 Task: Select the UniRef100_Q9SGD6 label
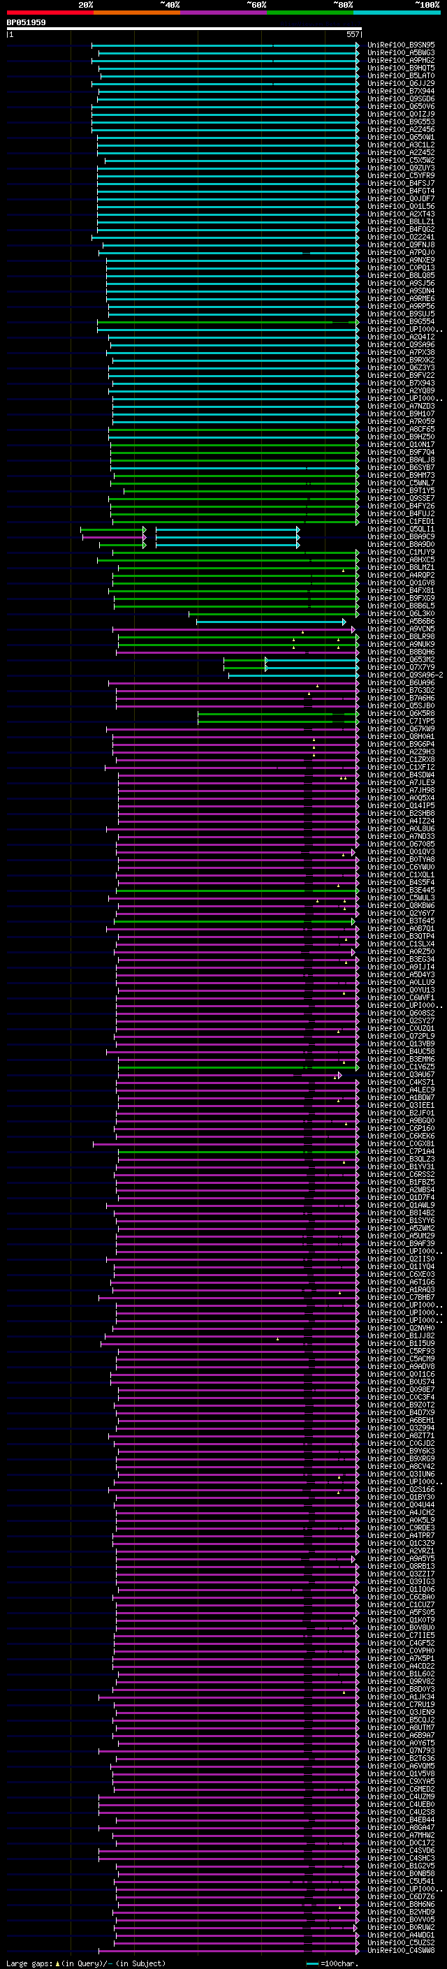[401, 98]
